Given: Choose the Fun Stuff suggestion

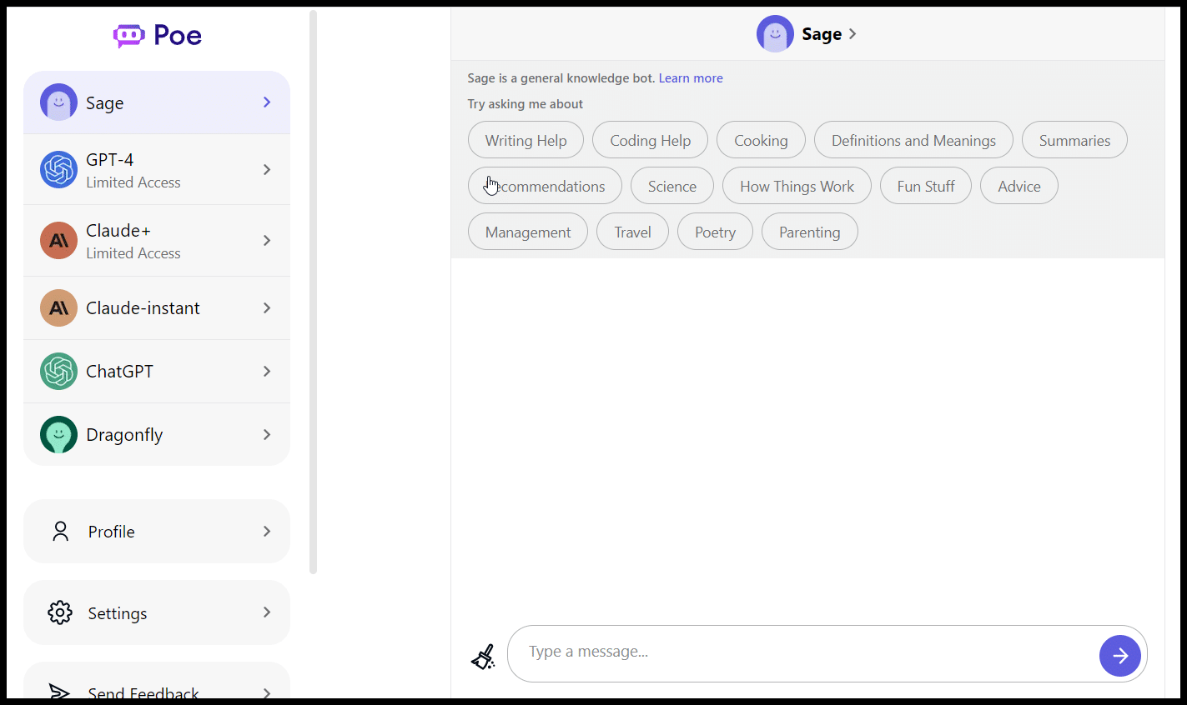Looking at the screenshot, I should [x=926, y=186].
